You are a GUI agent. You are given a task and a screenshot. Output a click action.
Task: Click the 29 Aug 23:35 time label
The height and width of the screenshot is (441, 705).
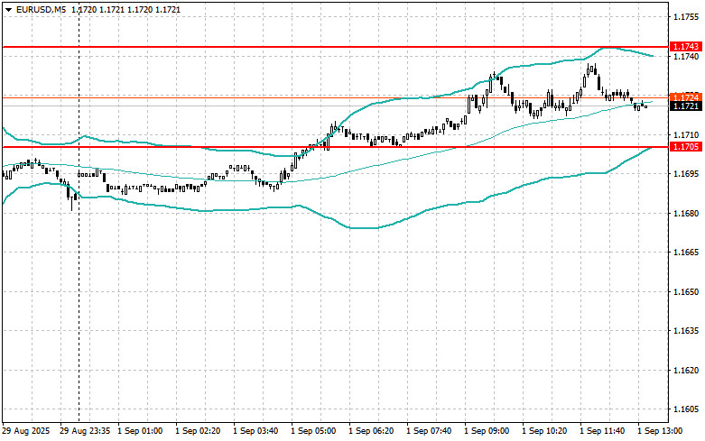point(85,431)
